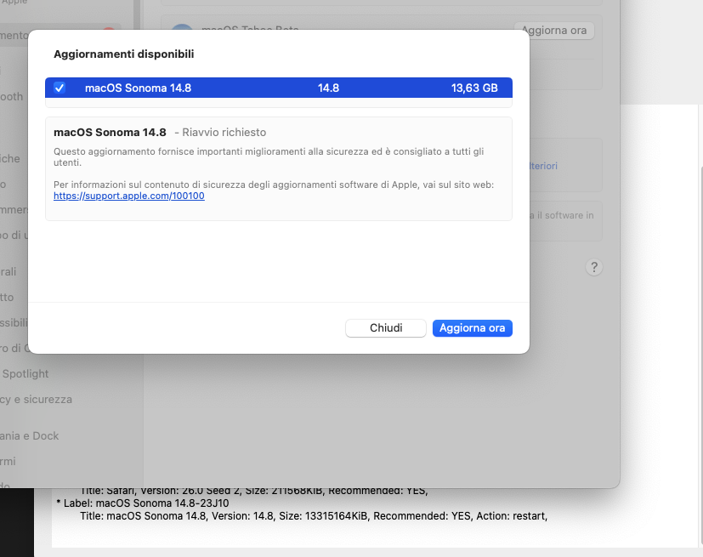Click the Title Safari version terminal line
Image resolution: width=703 pixels, height=557 pixels.
[254, 491]
